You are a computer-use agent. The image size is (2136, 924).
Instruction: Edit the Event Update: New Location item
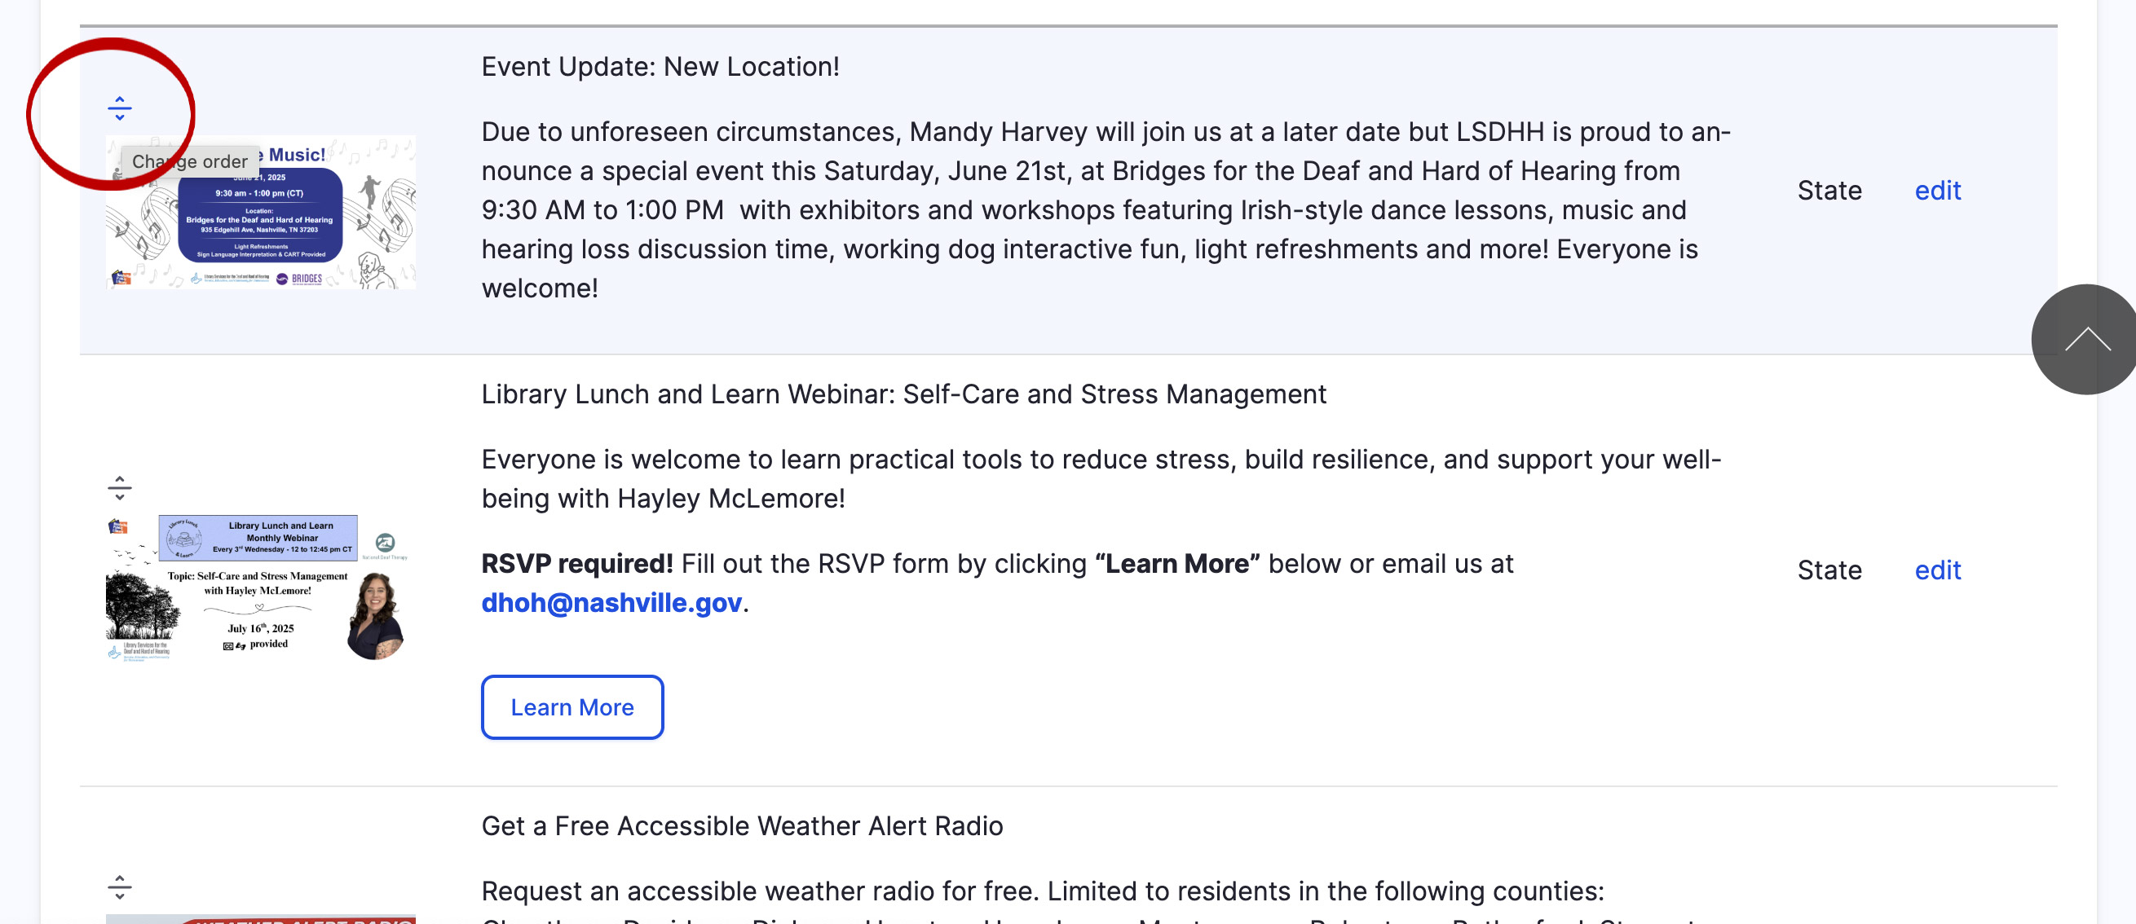[1937, 191]
